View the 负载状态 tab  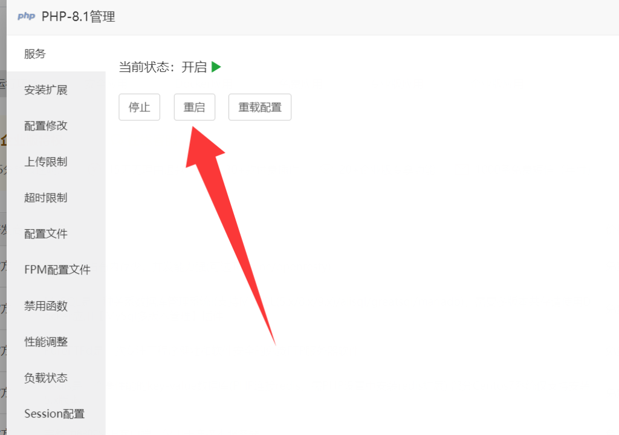coord(56,378)
